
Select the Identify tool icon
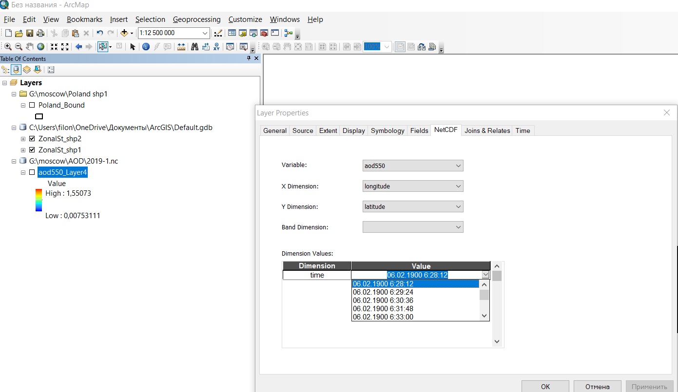click(x=146, y=47)
